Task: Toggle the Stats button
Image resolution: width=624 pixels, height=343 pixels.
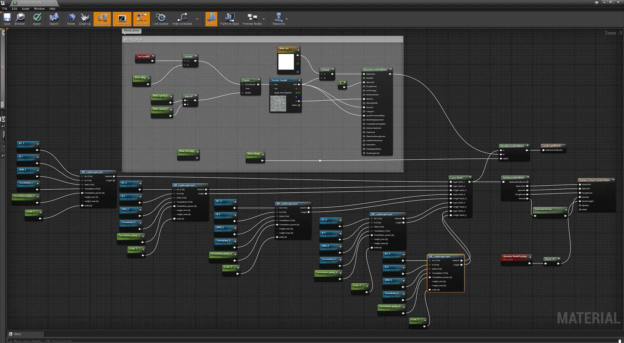Action: point(211,19)
